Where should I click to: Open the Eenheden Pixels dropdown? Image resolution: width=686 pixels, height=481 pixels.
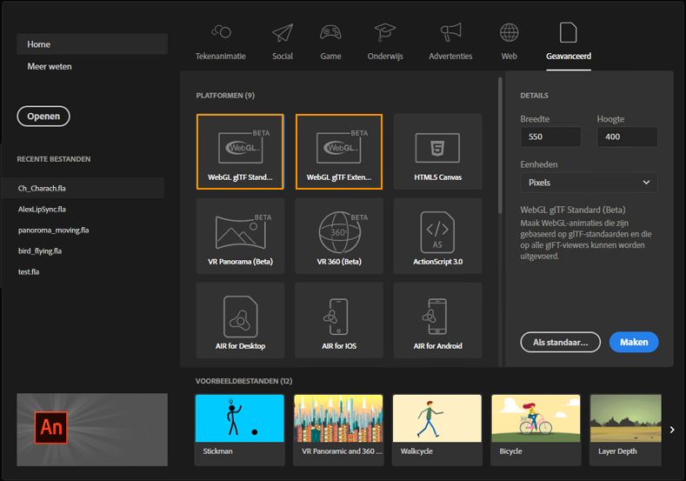click(589, 183)
